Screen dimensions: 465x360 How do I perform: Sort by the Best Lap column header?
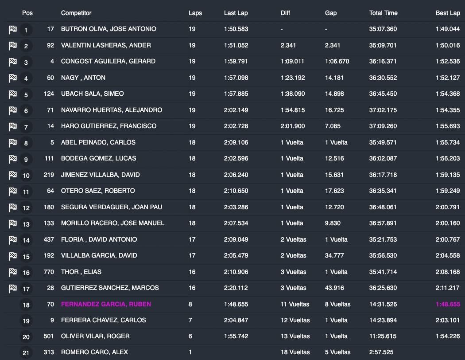(447, 13)
